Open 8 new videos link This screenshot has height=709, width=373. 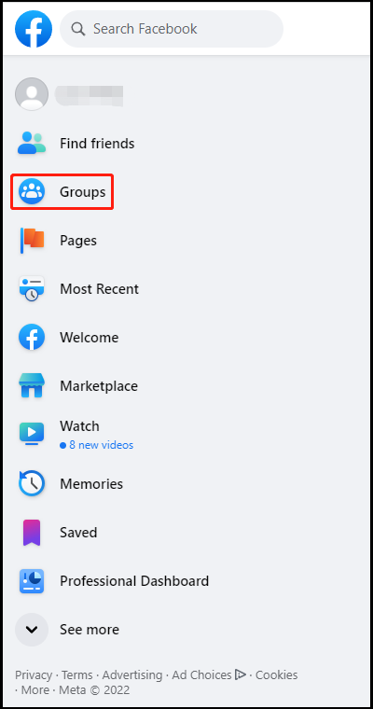click(97, 445)
